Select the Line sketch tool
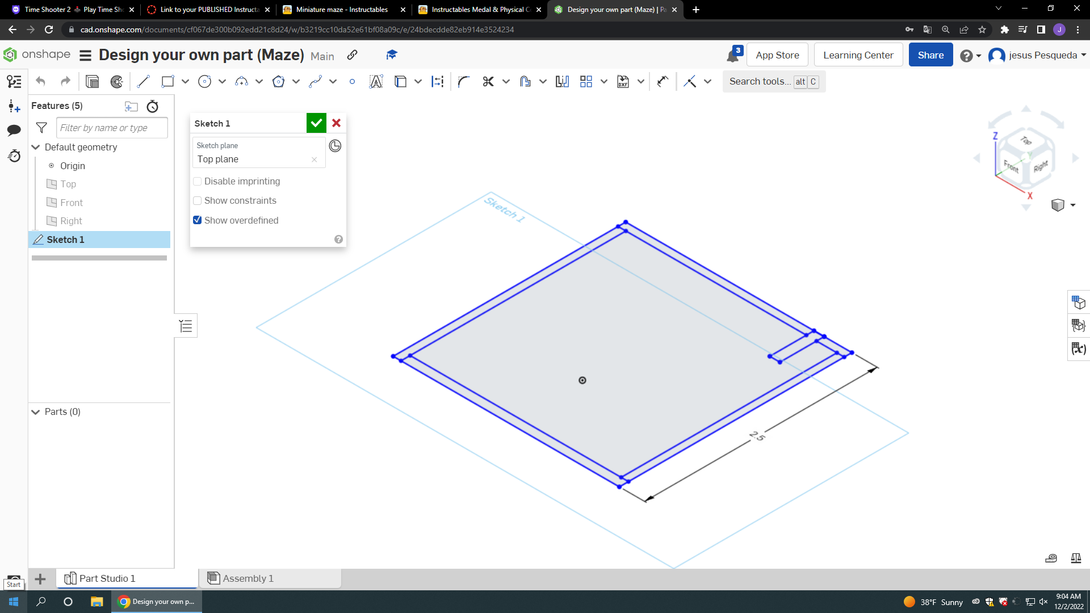 coord(143,81)
